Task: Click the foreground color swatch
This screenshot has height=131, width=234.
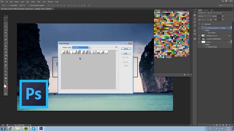Action: pos(5,86)
